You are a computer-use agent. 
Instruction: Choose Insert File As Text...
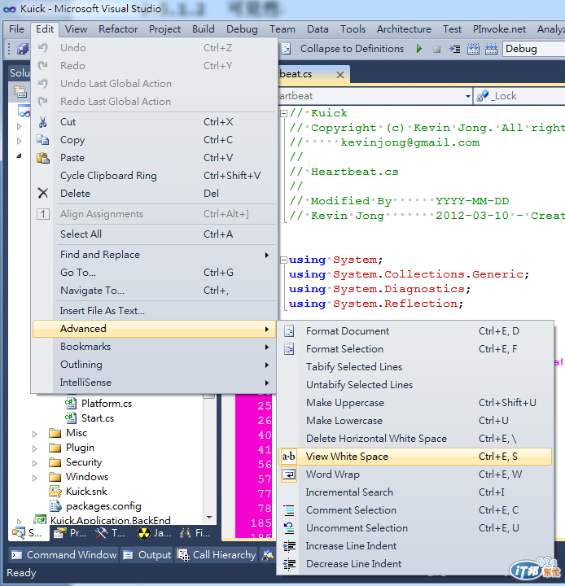pos(154,311)
